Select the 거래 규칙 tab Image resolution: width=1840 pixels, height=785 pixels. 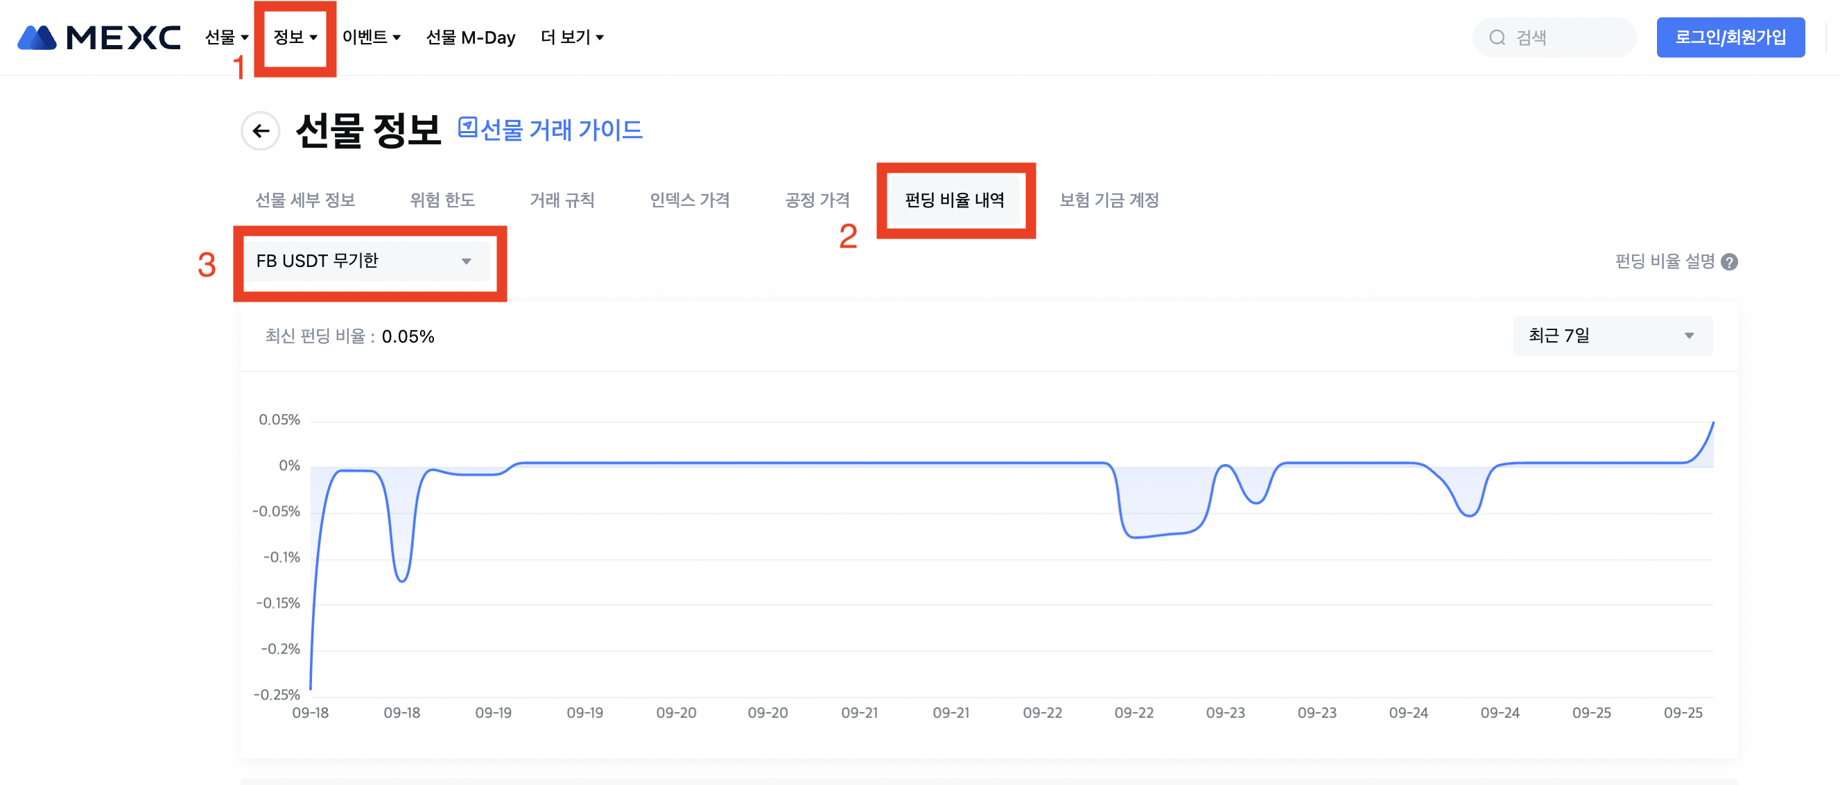[562, 200]
